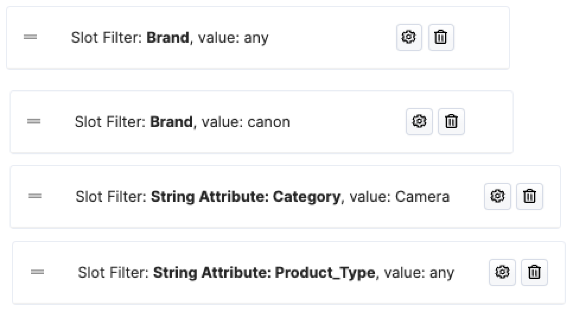Image resolution: width=573 pixels, height=311 pixels.
Task: Open settings for Product_Type filter
Action: coord(502,272)
